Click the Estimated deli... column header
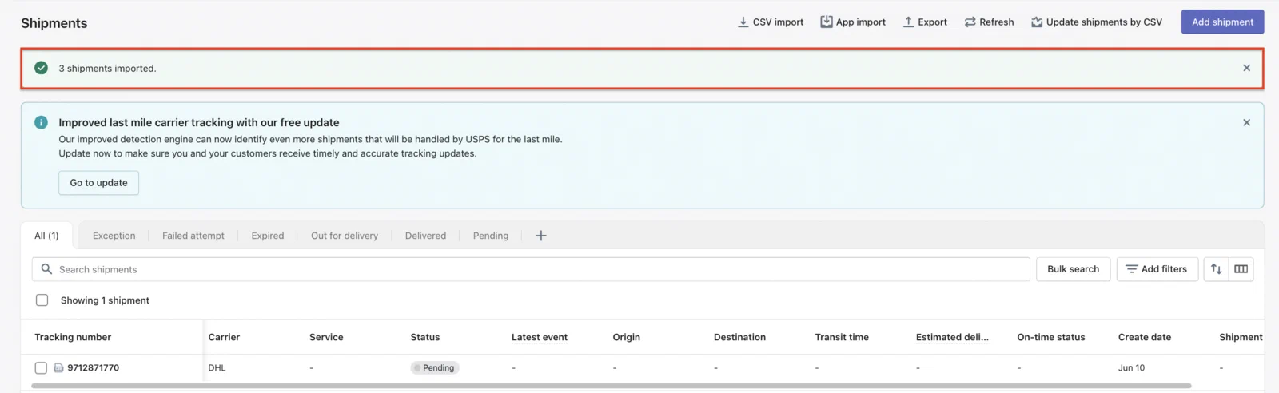Screen dimensions: 1279x393 click(952, 337)
